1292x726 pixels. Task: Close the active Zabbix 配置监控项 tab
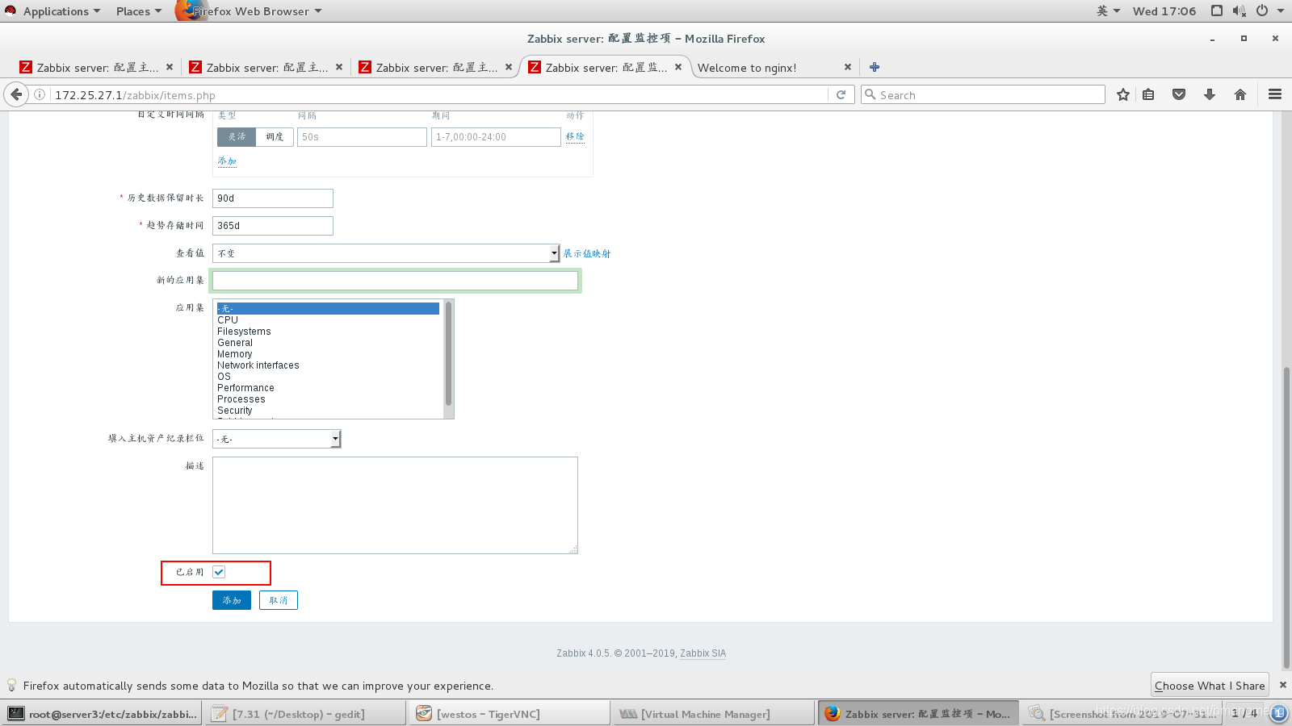678,67
